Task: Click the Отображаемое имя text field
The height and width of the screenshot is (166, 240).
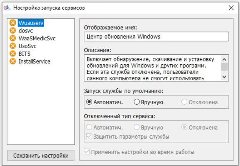Action: pyautogui.click(x=157, y=37)
